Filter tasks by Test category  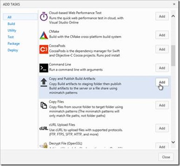tap(11, 37)
